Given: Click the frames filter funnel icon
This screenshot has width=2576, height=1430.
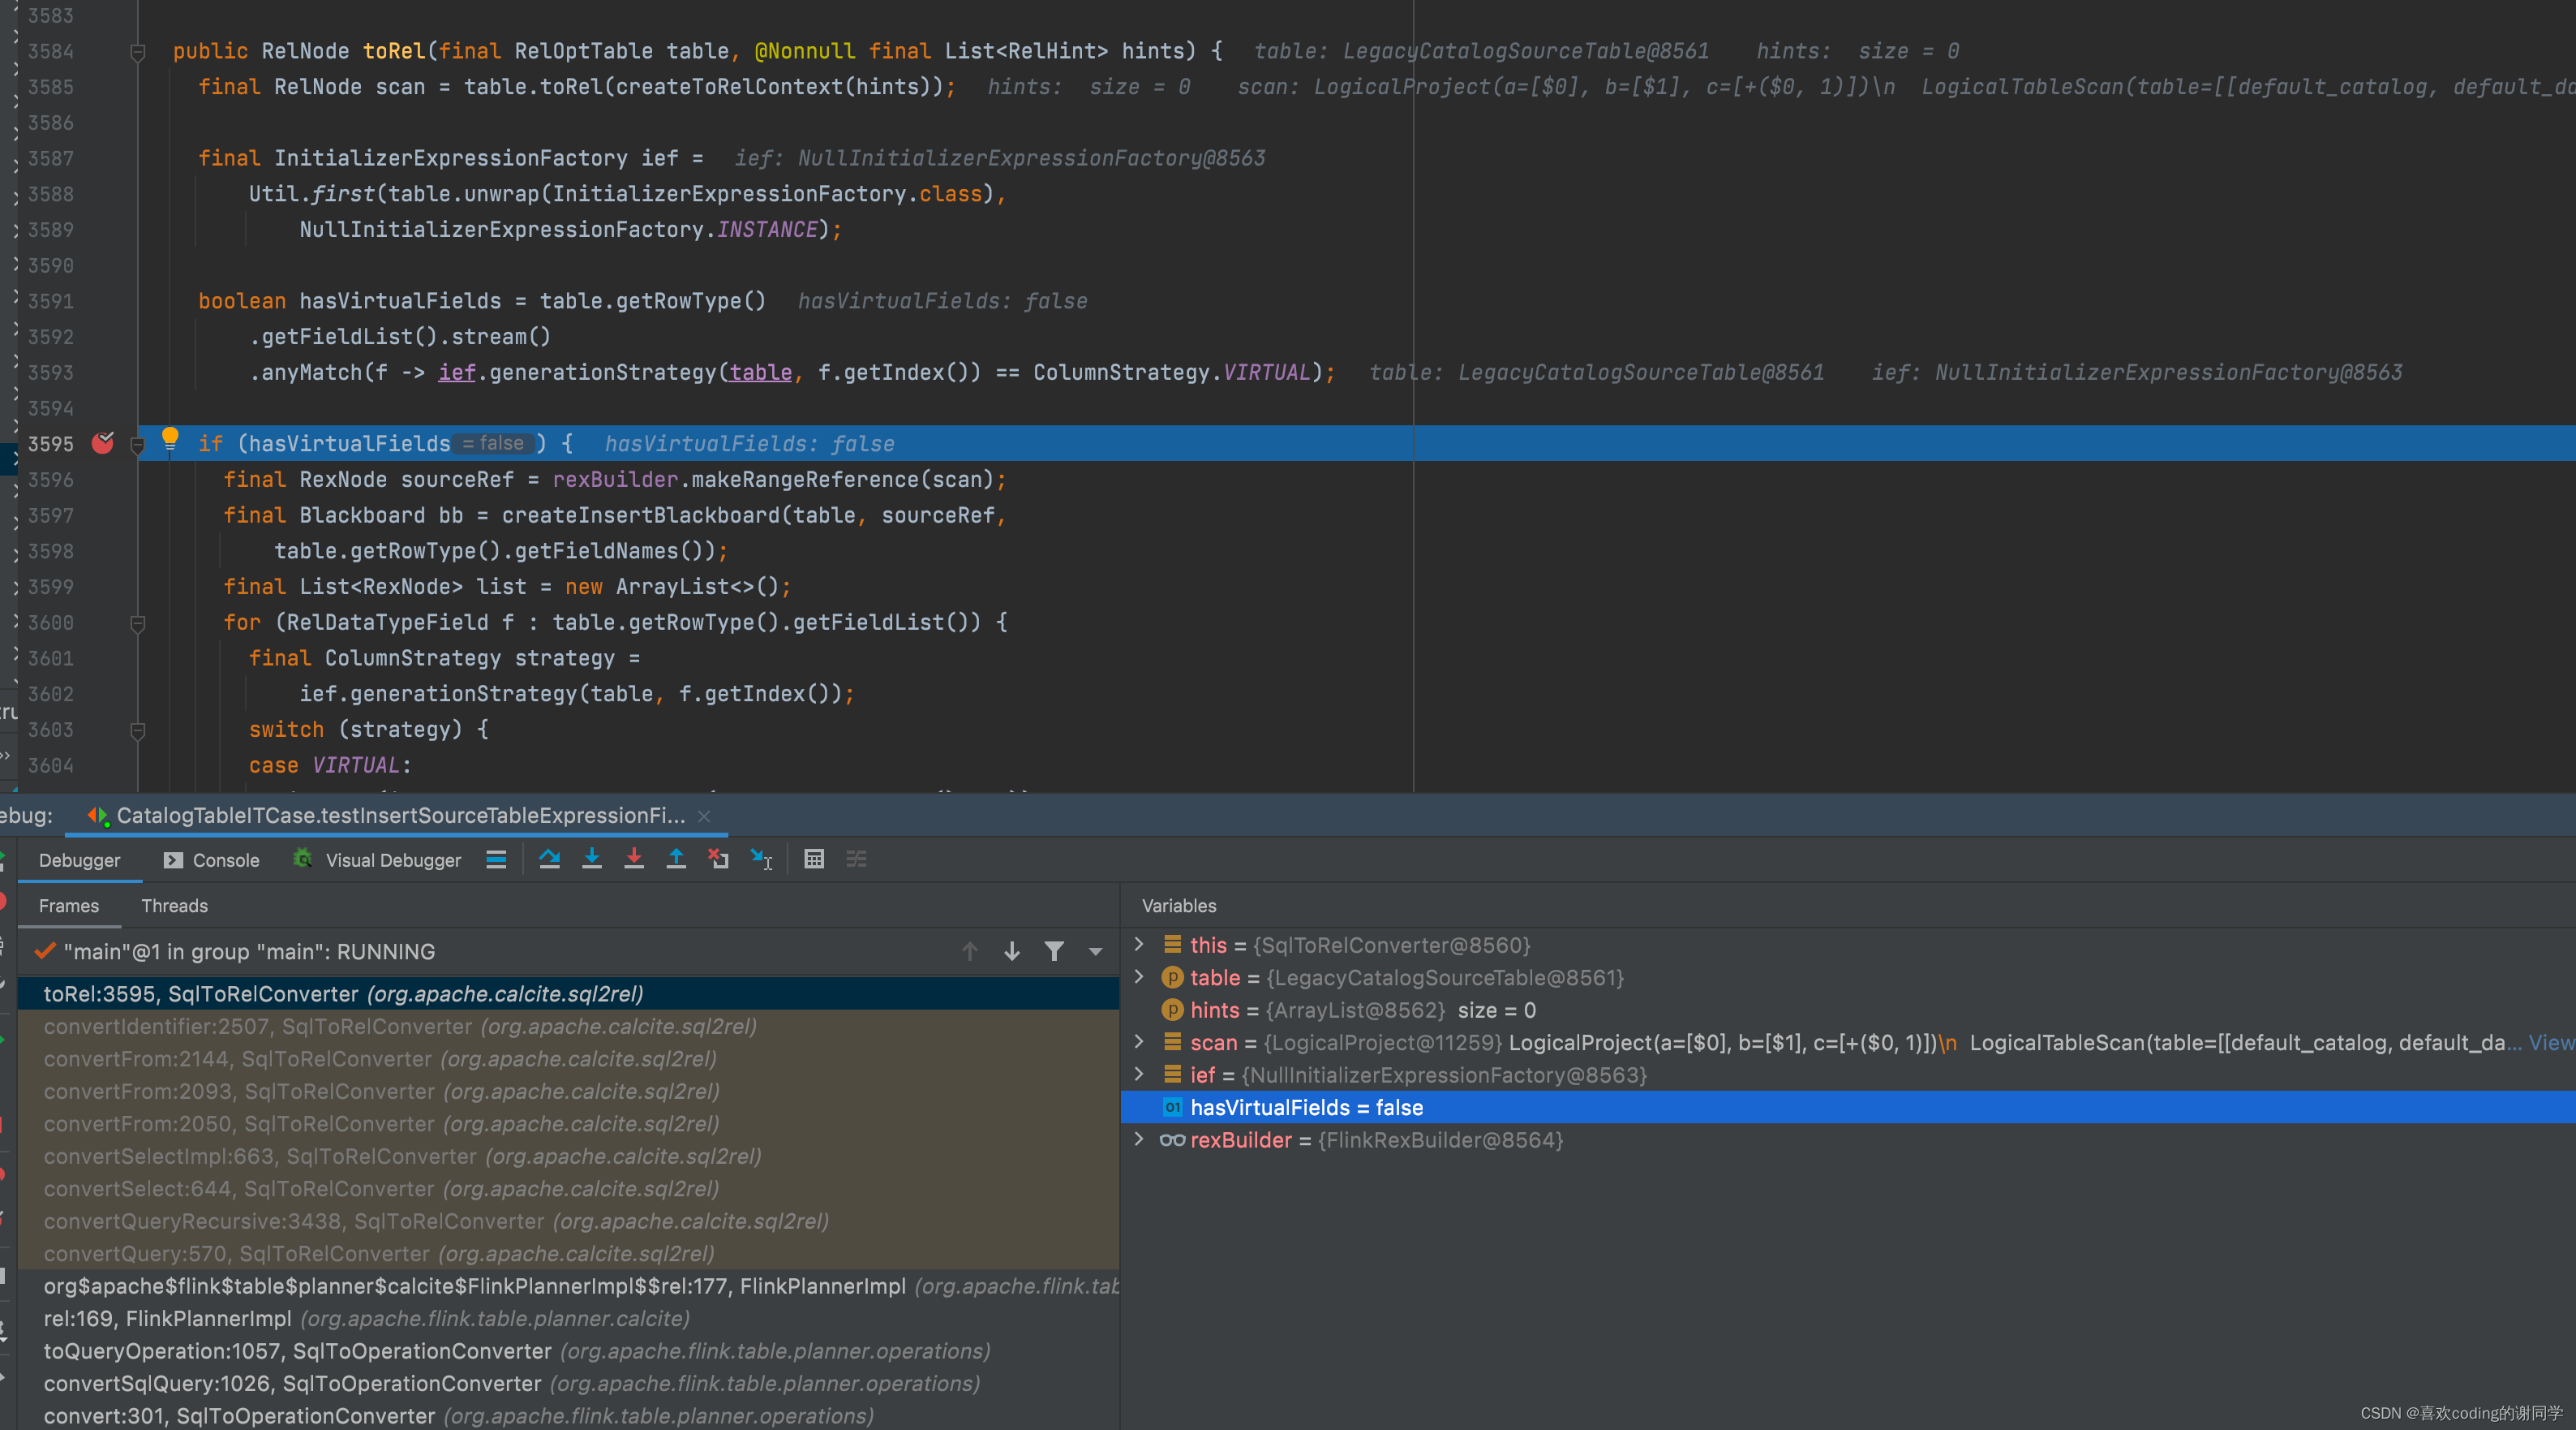Looking at the screenshot, I should click(x=1054, y=950).
